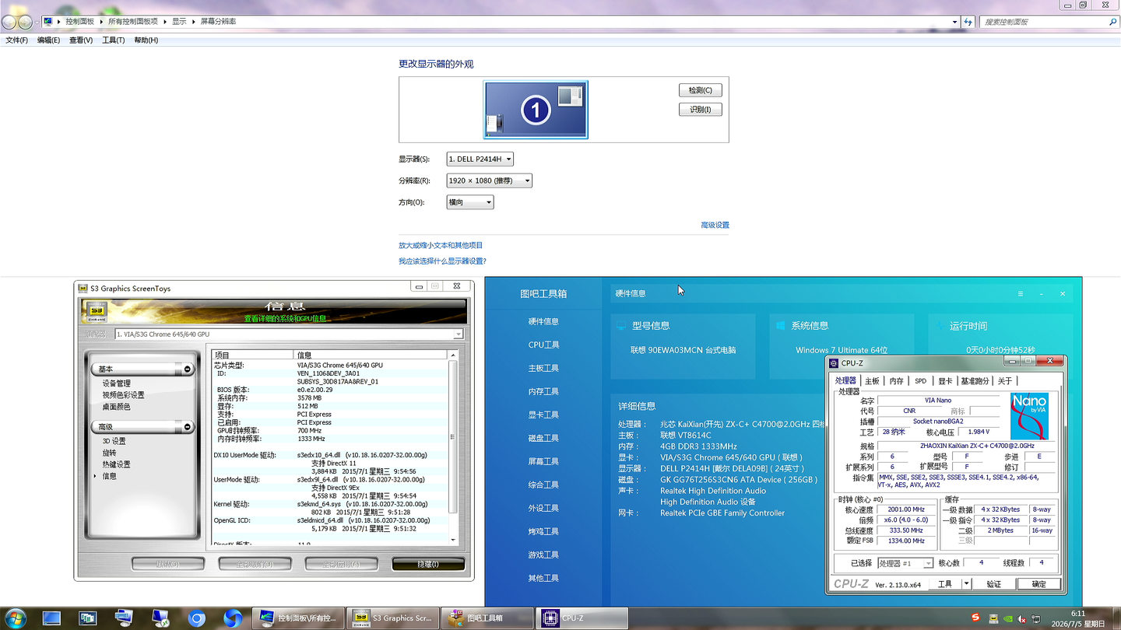Open the 显示器 DELL P2414H dropdown
This screenshot has height=630, width=1121.
coord(480,159)
